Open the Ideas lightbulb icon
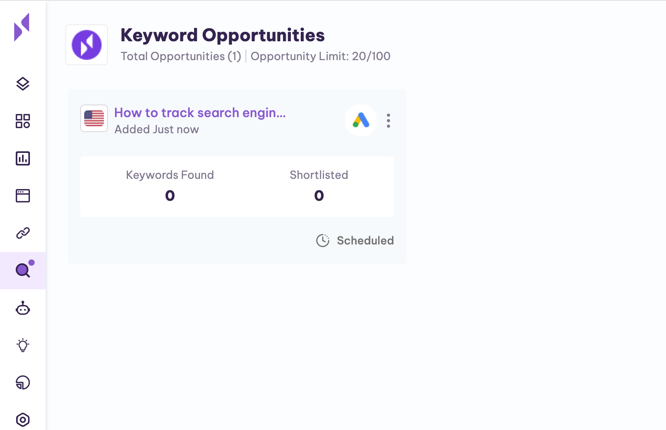The width and height of the screenshot is (666, 430). pyautogui.click(x=22, y=345)
